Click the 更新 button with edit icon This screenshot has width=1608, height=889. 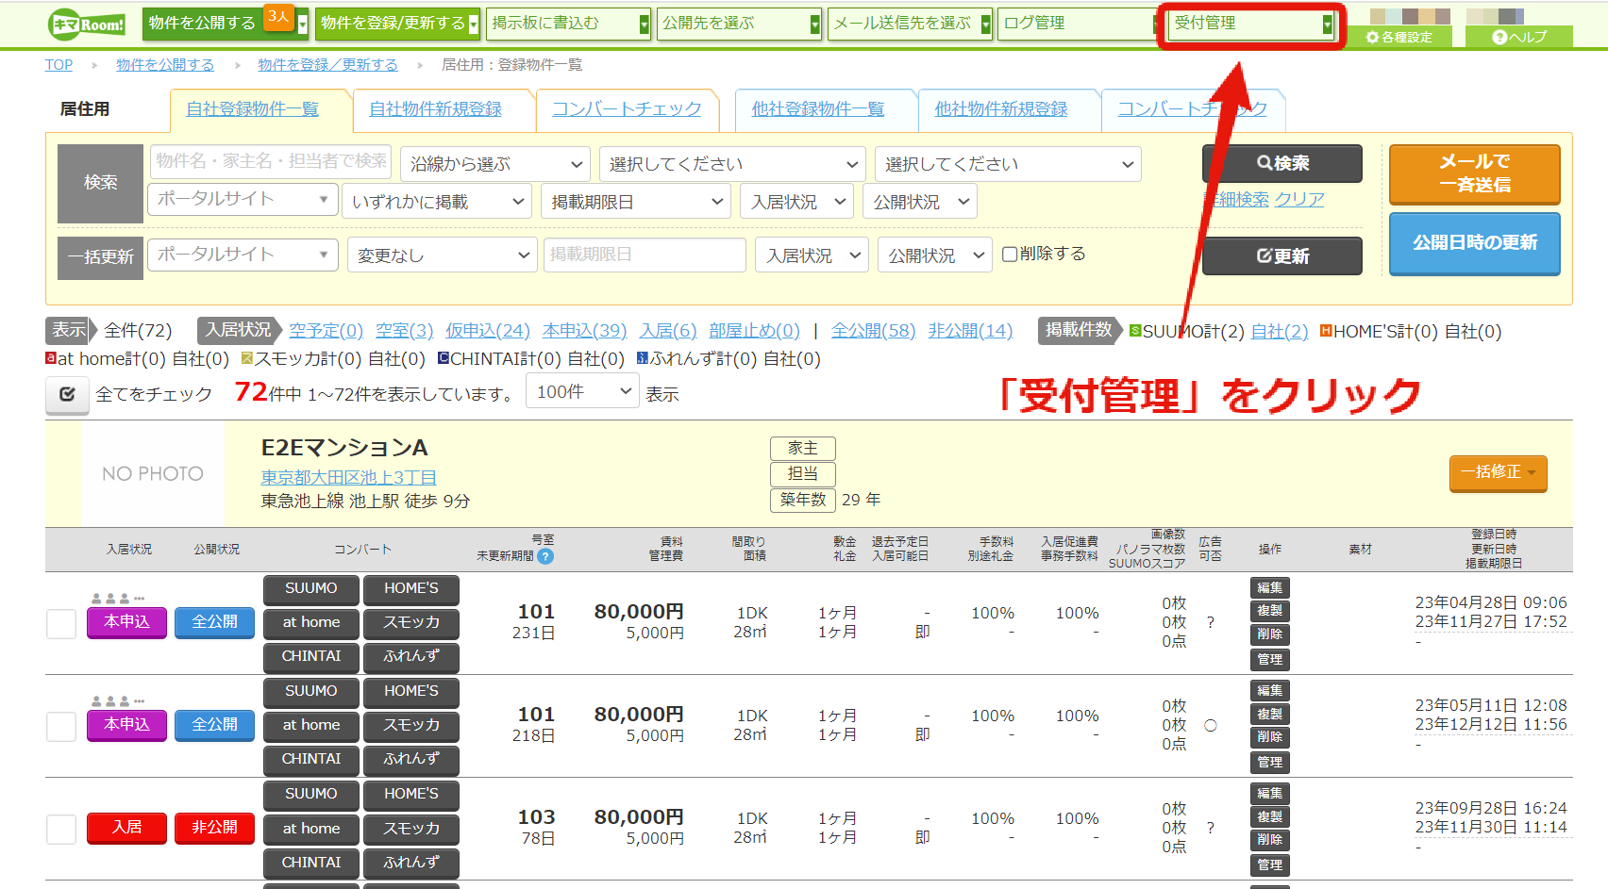coord(1281,255)
